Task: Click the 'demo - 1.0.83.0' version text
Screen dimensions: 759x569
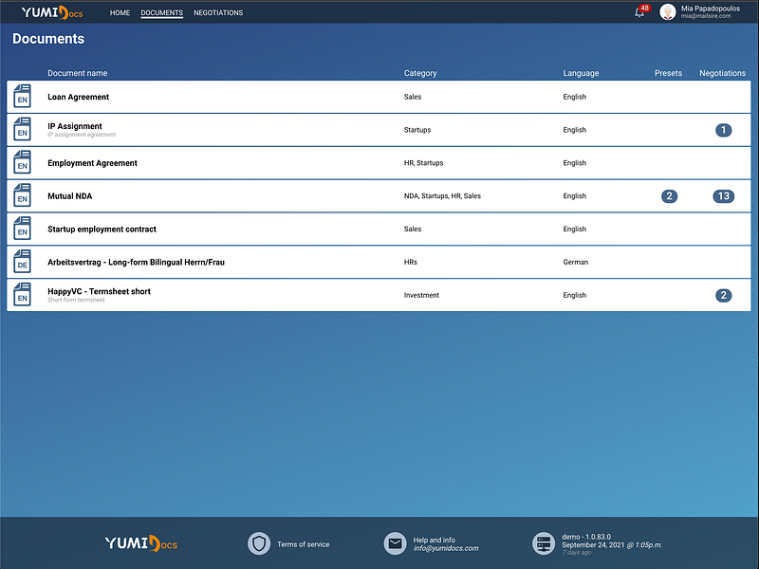Action: coord(586,537)
